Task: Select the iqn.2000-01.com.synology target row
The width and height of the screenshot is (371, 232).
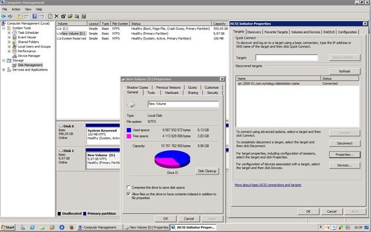Action: point(297,83)
